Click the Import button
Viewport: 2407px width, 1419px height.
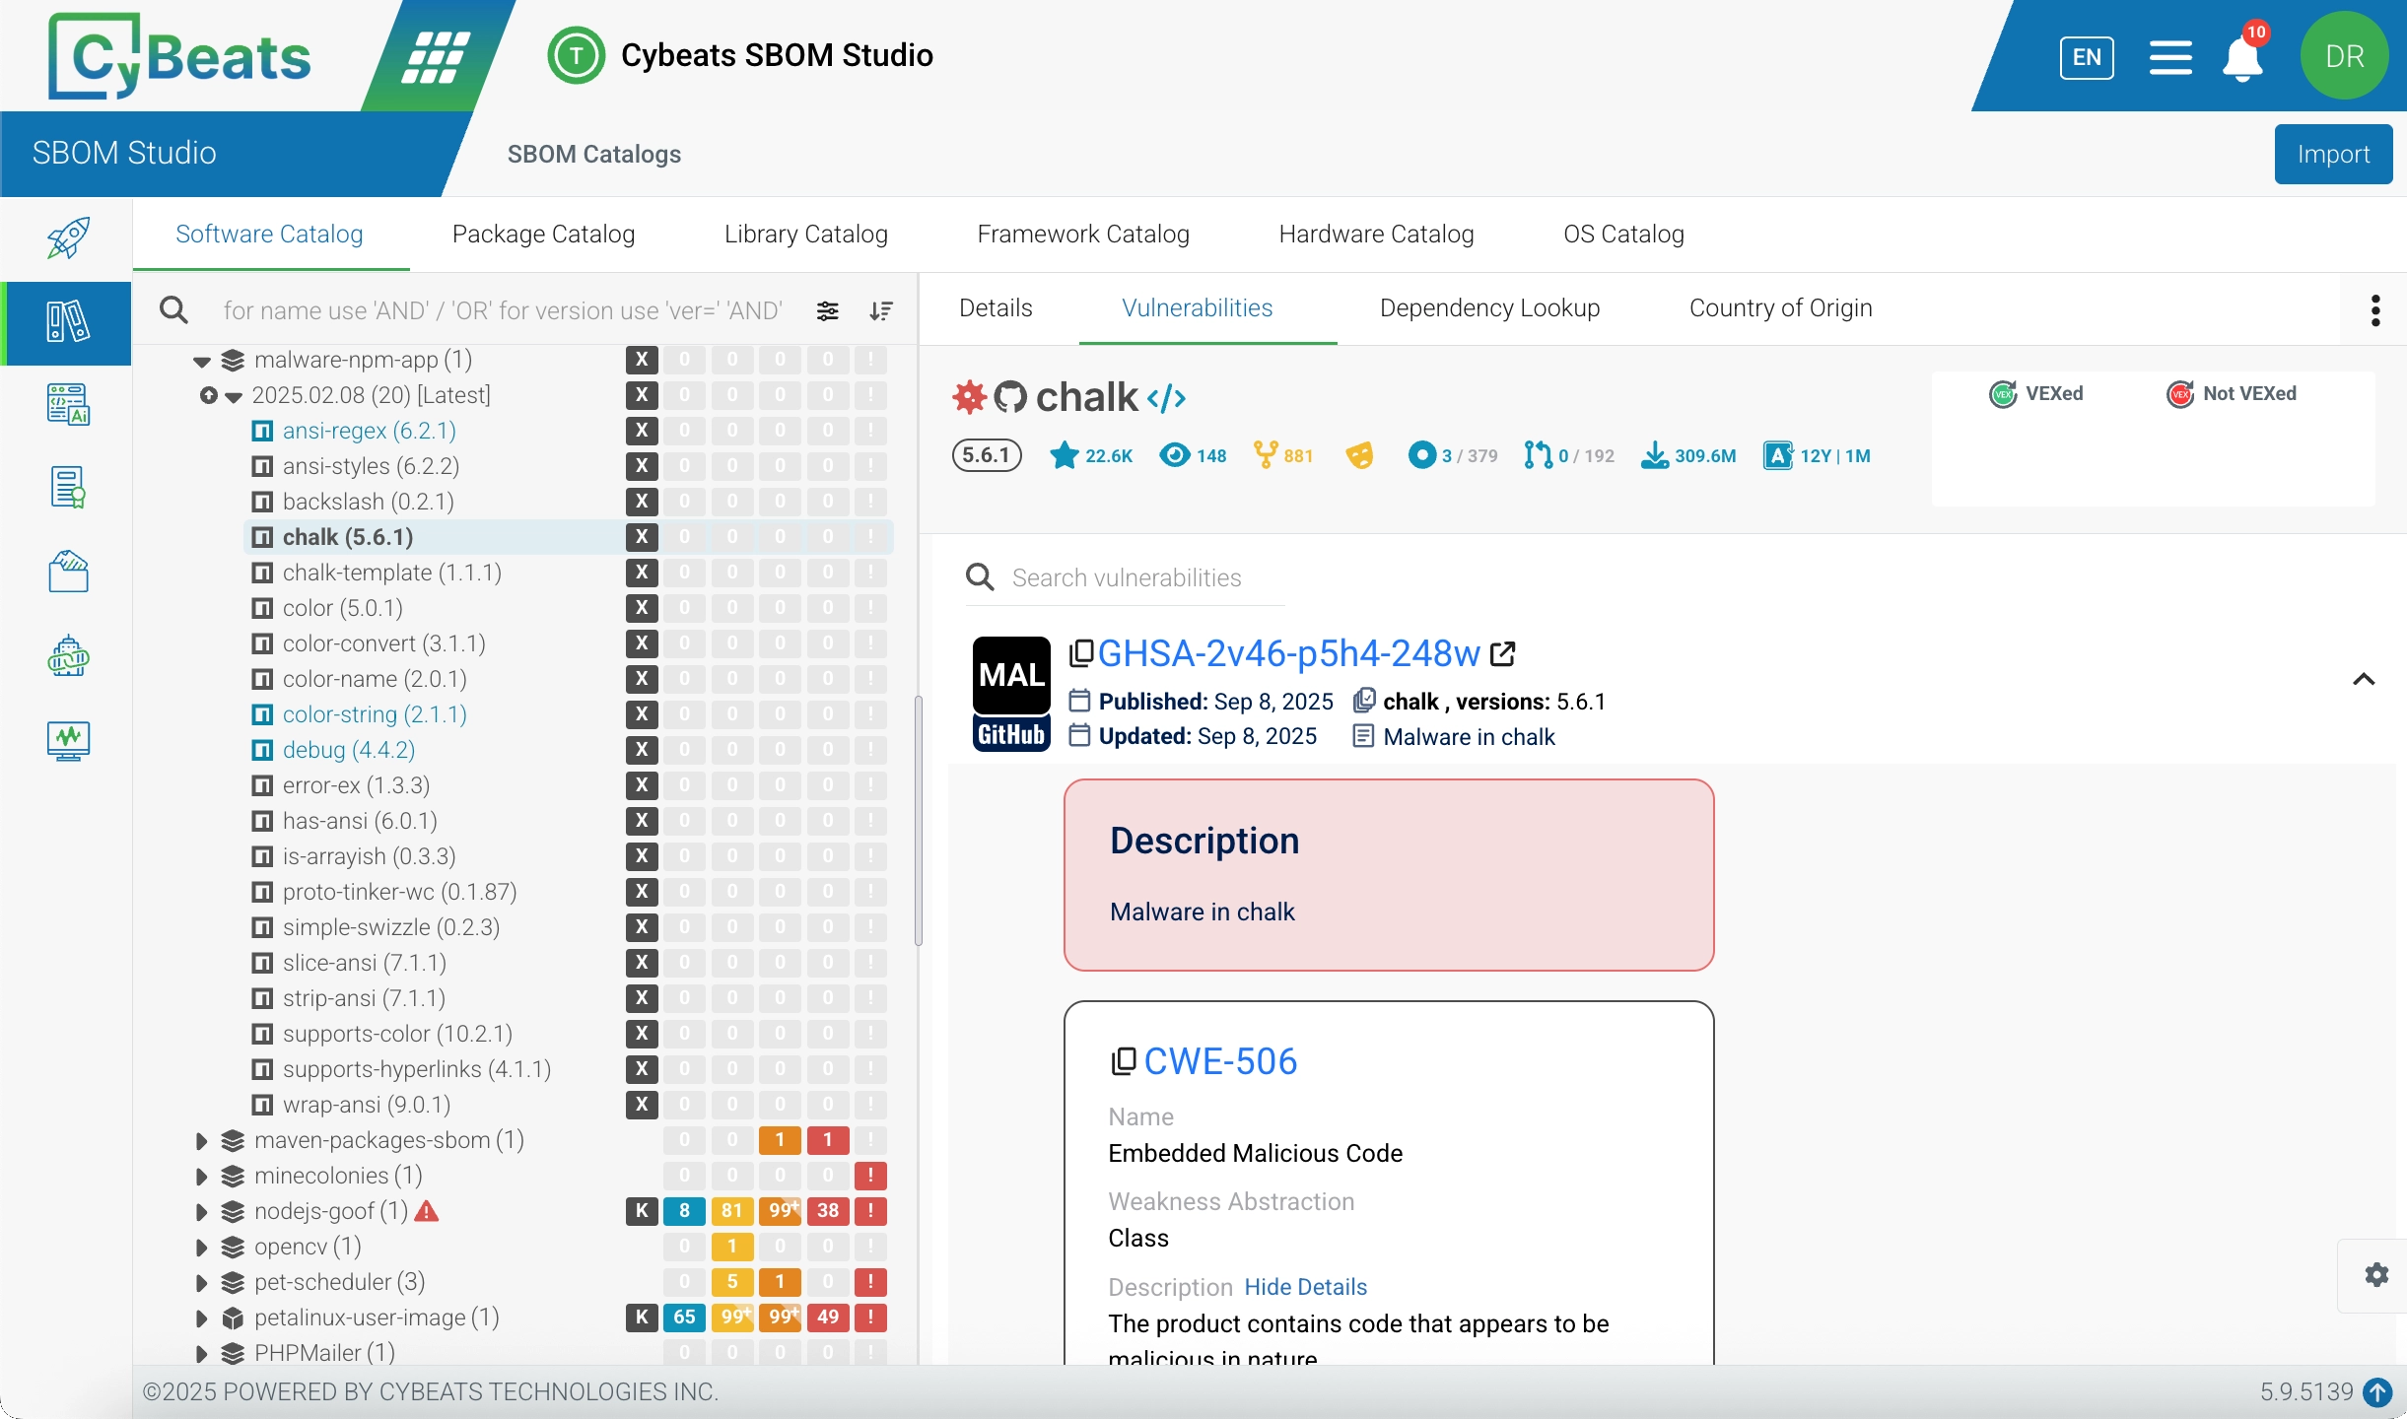2333,154
